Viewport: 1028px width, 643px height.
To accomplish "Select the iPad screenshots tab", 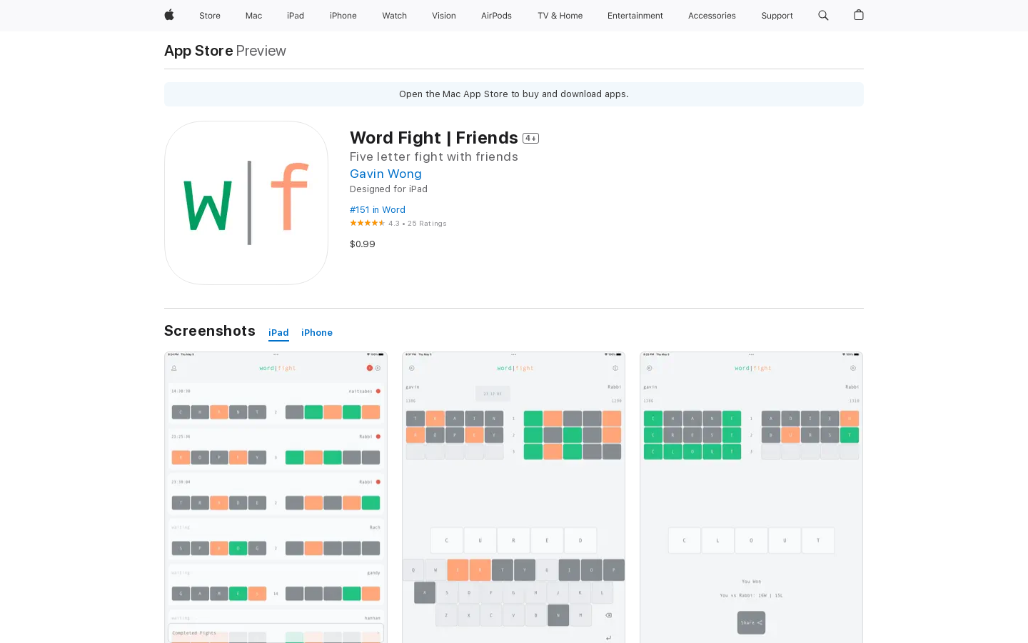I will coord(278,333).
